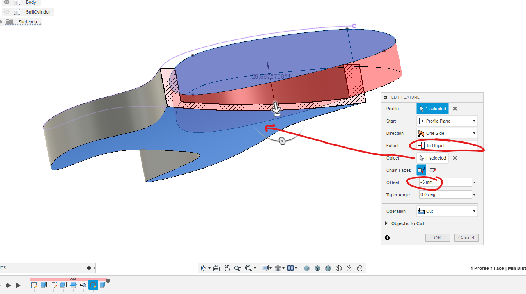The width and height of the screenshot is (526, 294).
Task: Select the Body item in the browser
Action: 31,2
